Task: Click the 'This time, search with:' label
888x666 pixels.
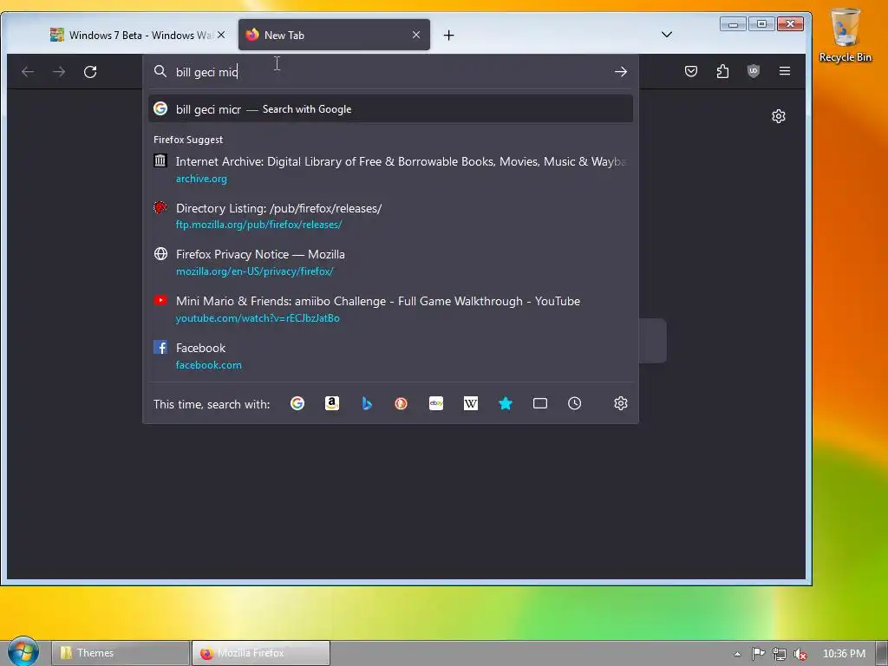Action: click(x=212, y=404)
